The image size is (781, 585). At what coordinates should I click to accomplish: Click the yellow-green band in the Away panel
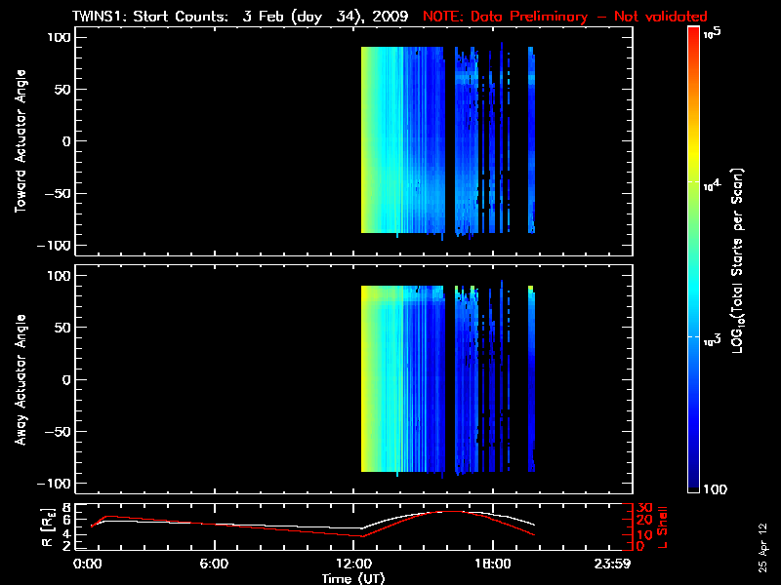367,379
